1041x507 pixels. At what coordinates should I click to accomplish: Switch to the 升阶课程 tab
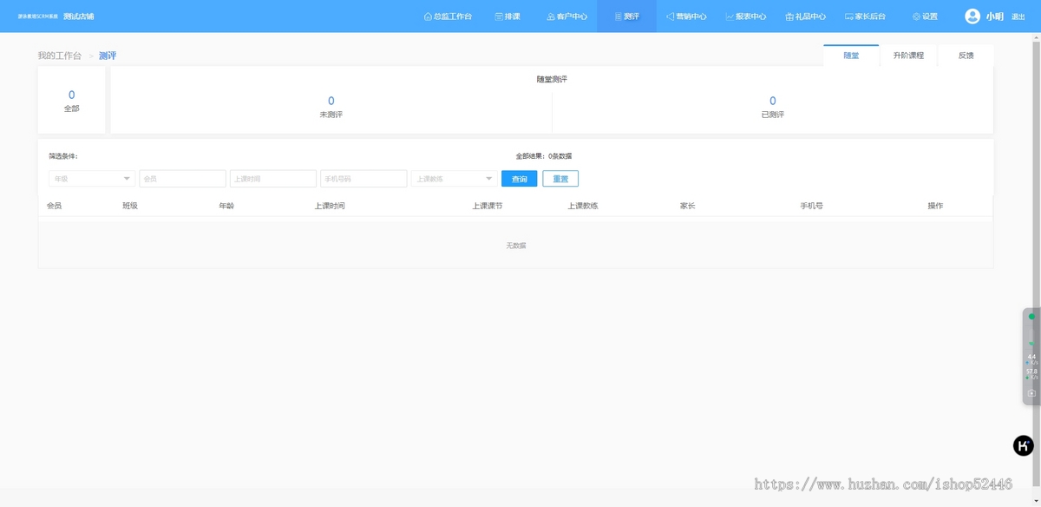point(908,56)
